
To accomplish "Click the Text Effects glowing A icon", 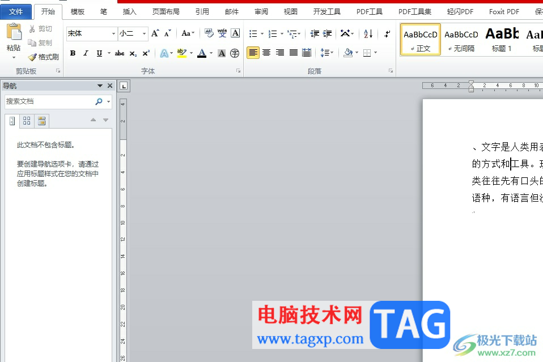I will click(x=164, y=53).
